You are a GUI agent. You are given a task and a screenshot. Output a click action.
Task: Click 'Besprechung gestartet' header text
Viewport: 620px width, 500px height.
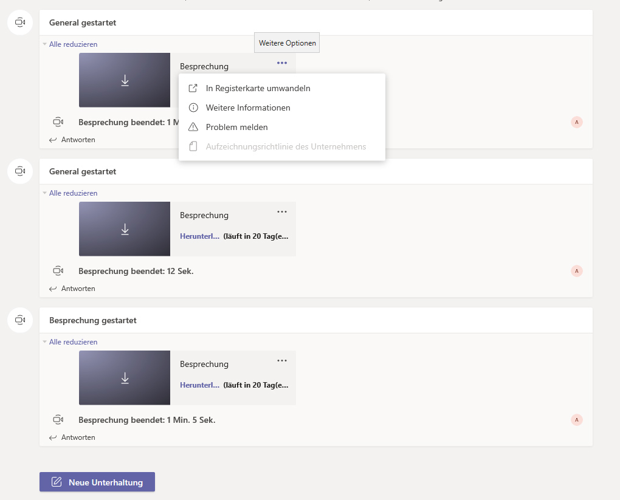pos(93,320)
